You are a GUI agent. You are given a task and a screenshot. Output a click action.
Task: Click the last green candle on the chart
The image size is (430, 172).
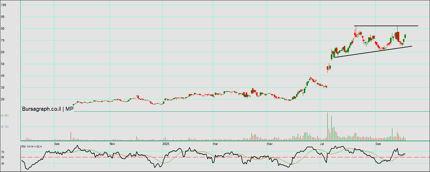(x=405, y=36)
